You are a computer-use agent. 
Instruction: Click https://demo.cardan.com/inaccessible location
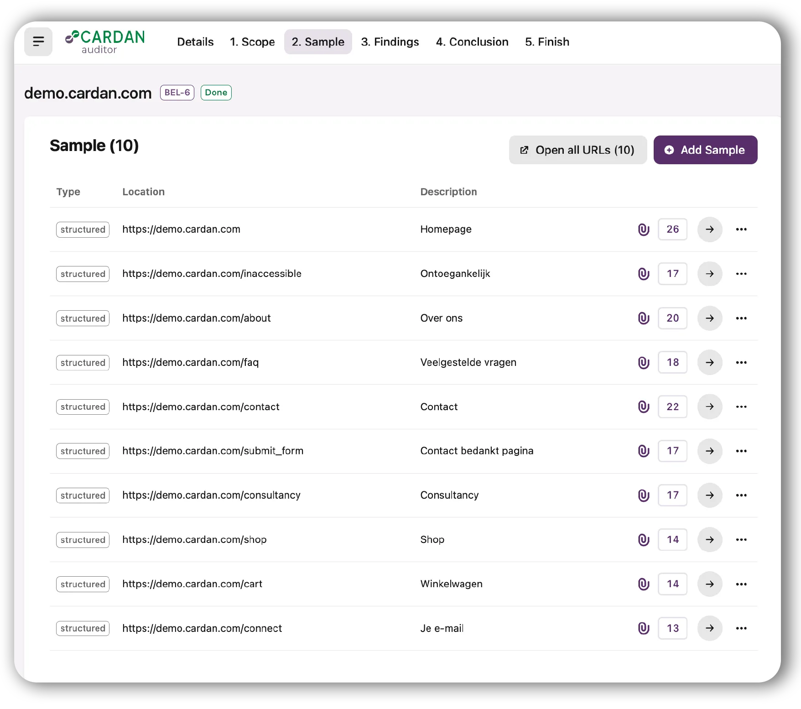coord(212,274)
